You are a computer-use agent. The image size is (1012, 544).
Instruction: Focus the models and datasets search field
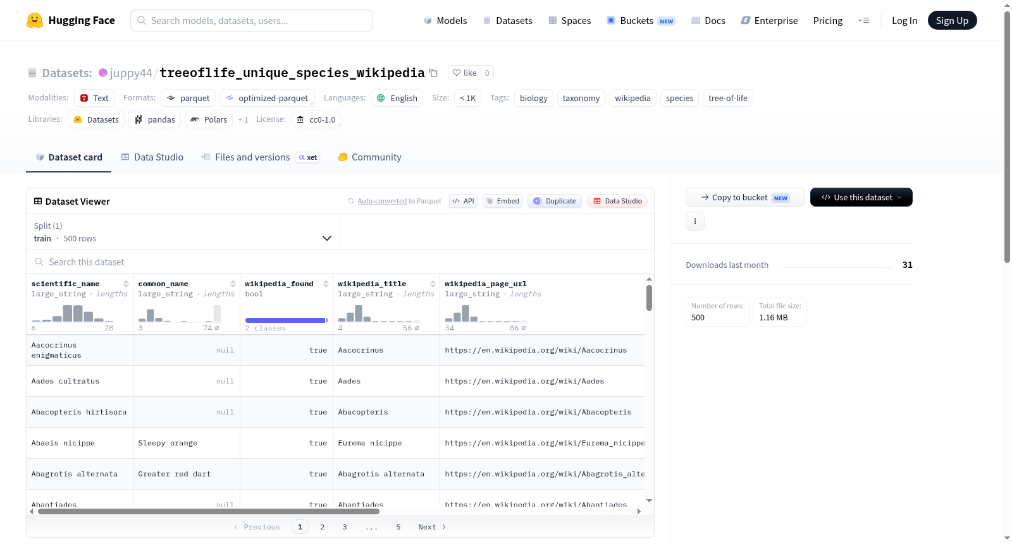252,20
